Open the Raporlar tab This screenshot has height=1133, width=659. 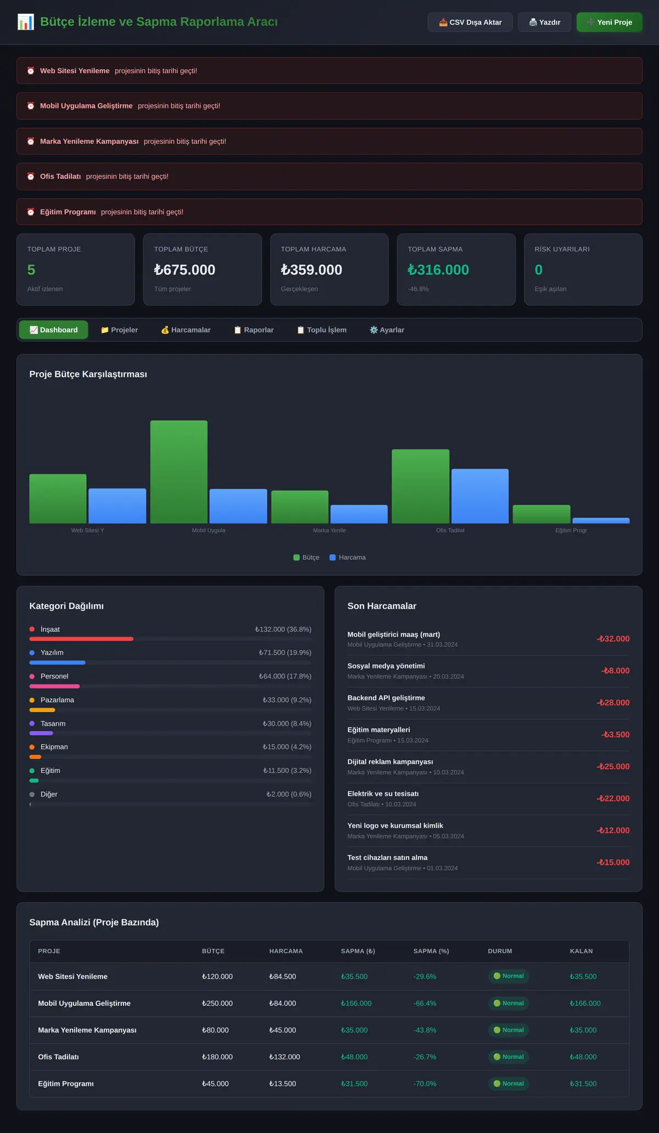coord(254,330)
